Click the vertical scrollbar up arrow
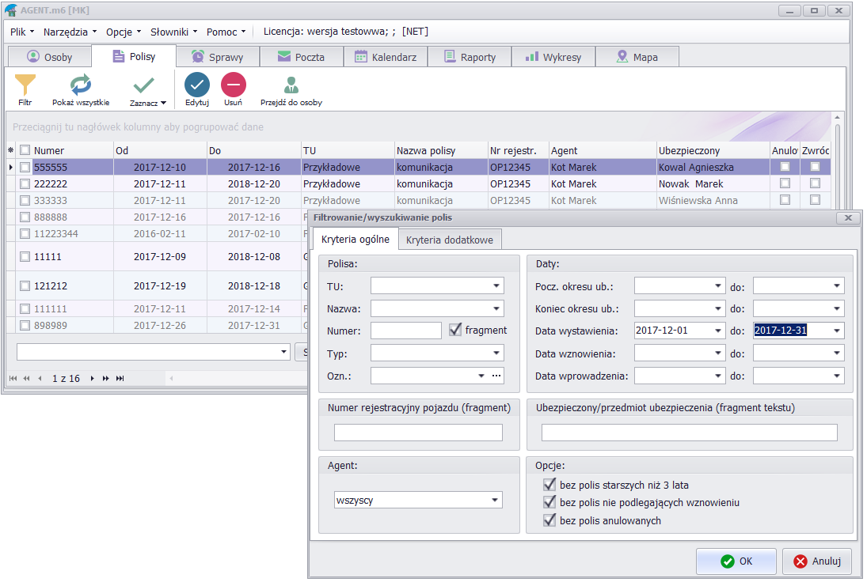The image size is (867, 582). point(837,117)
